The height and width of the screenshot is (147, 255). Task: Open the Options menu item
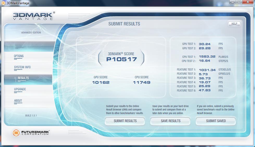(x=19, y=56)
